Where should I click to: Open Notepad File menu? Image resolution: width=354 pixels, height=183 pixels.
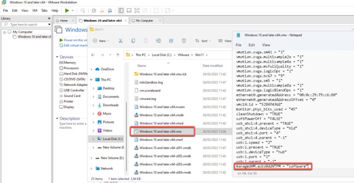pos(239,45)
